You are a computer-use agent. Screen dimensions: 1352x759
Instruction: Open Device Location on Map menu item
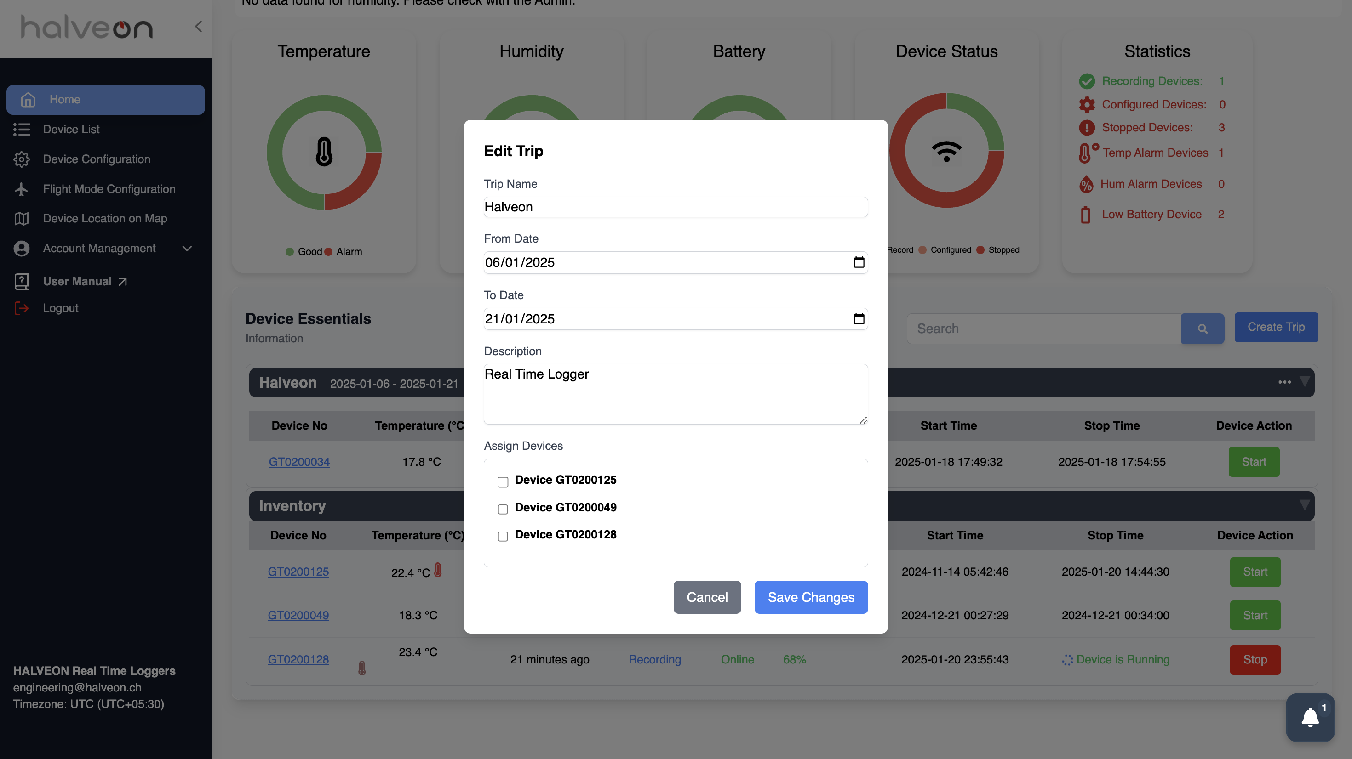105,218
